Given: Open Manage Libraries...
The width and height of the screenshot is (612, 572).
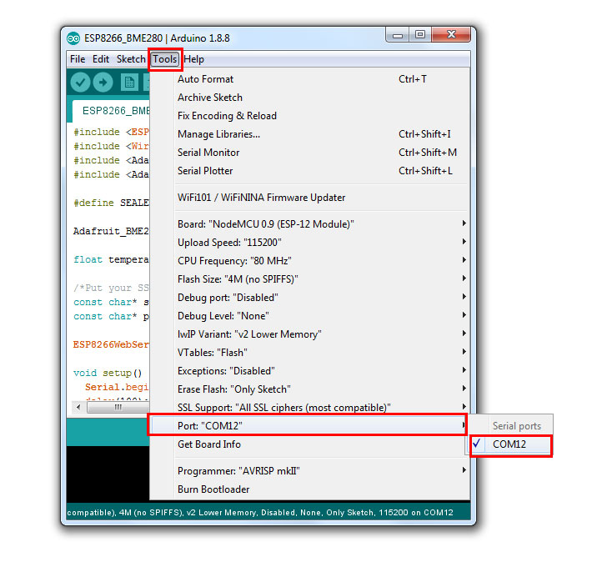Looking at the screenshot, I should click(309, 134).
